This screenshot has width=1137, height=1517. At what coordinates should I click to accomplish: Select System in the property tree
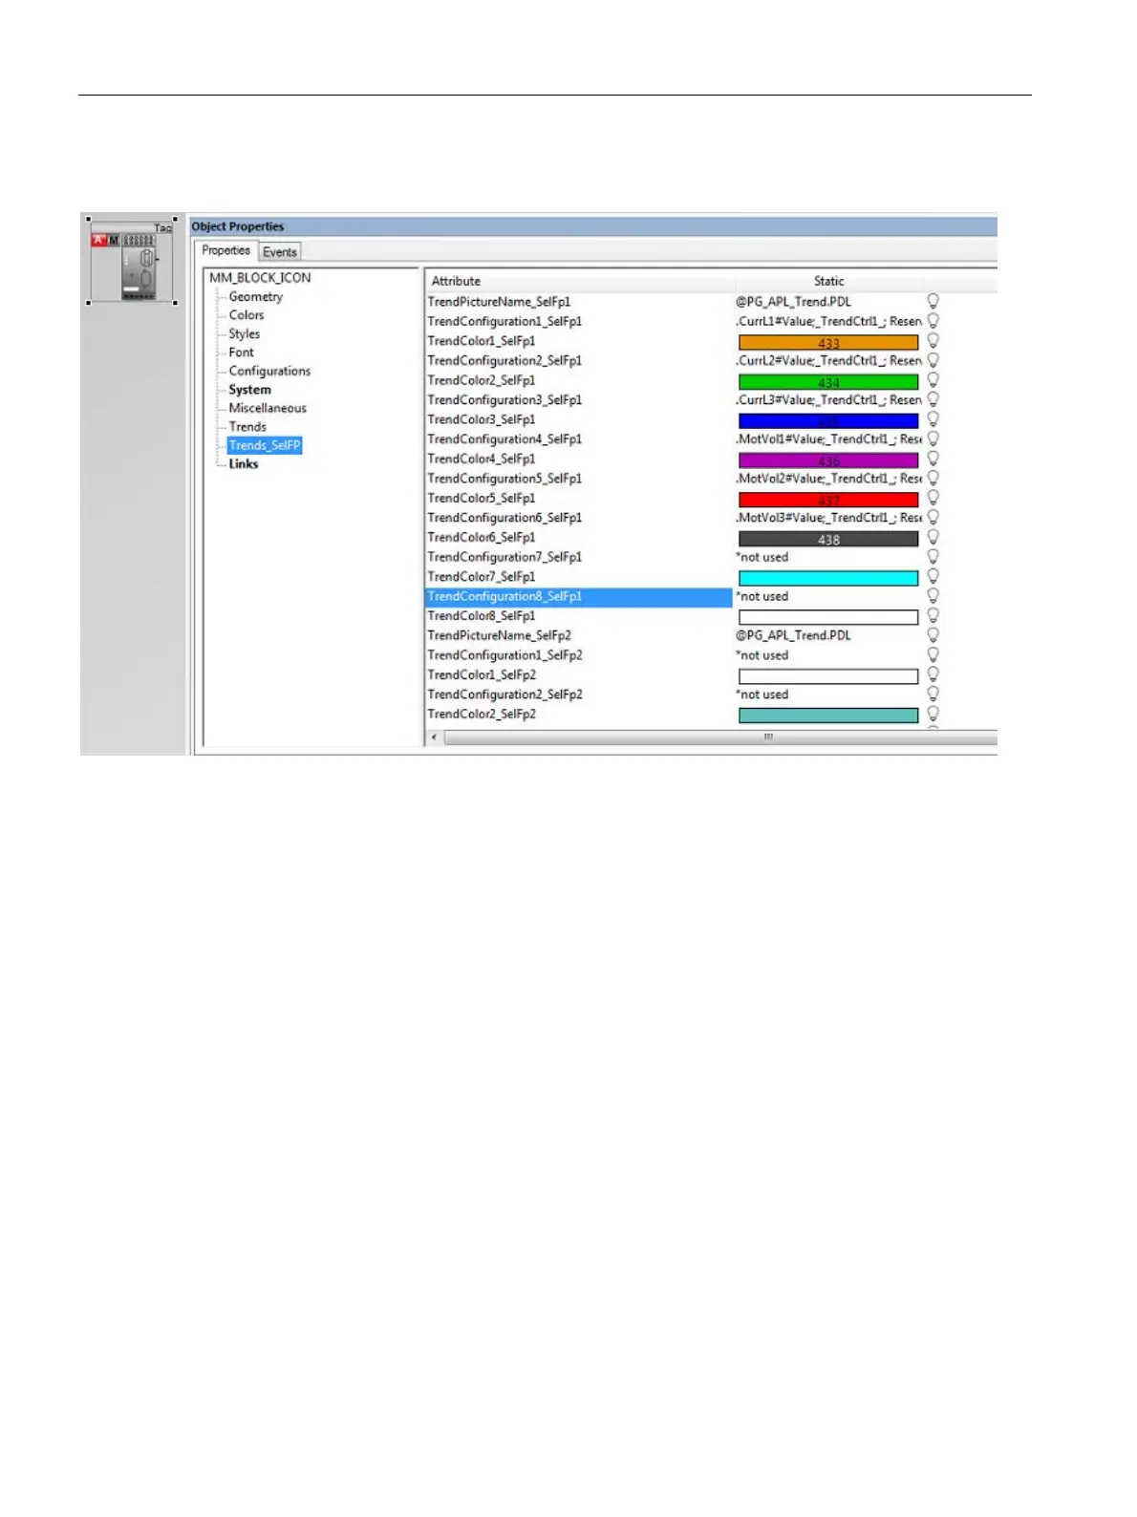click(x=249, y=389)
